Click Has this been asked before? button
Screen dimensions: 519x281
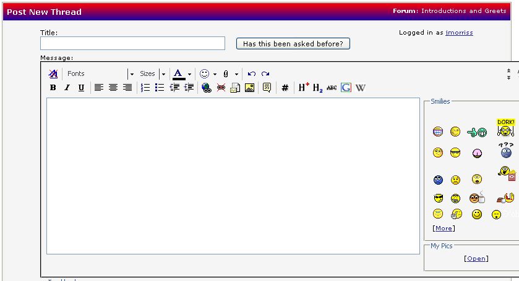(293, 44)
